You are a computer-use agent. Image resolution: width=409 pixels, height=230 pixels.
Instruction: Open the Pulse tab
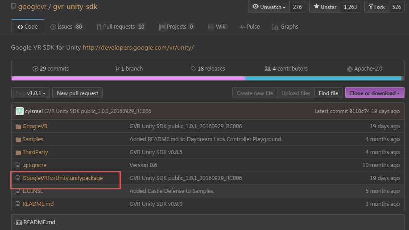tap(250, 27)
